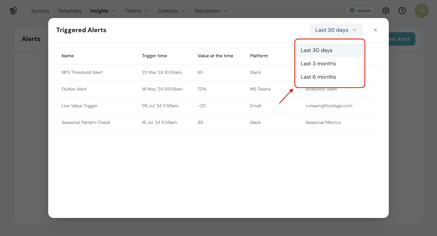Expand the Contacts menu
The width and height of the screenshot is (437, 236).
172,11
